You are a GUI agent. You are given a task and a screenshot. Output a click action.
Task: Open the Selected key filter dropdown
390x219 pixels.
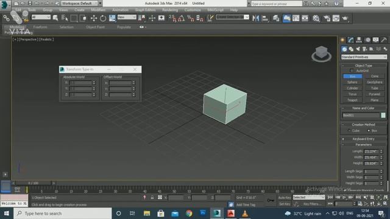pos(309,197)
